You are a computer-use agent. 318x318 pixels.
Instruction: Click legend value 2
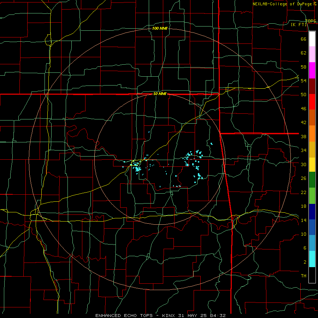(x=305, y=262)
